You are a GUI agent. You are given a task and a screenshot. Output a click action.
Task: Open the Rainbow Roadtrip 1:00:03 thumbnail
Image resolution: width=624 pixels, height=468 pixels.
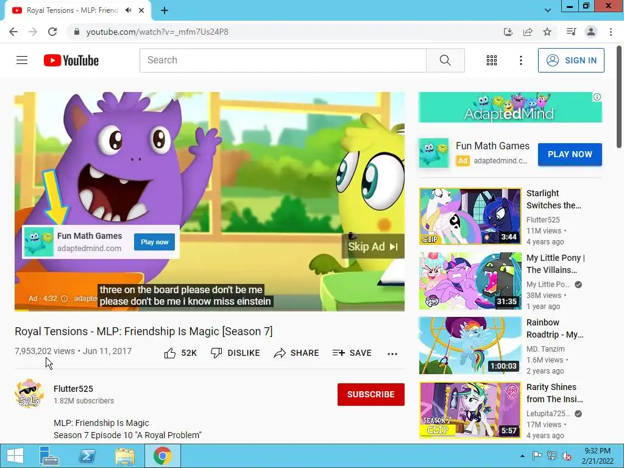(470, 346)
